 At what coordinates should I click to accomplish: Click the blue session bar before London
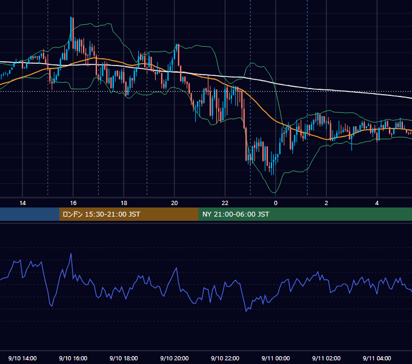(x=30, y=214)
